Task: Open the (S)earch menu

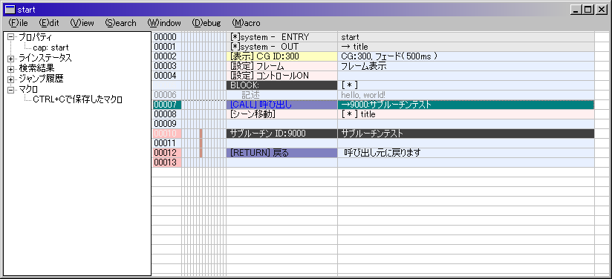Action: point(120,23)
